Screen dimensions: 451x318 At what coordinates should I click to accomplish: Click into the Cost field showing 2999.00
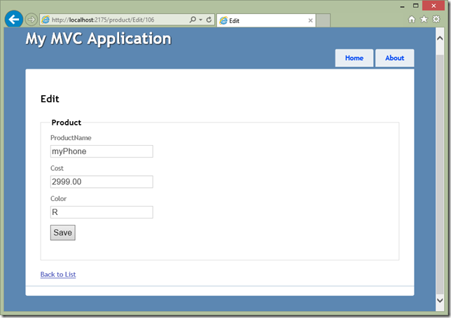[x=102, y=182]
